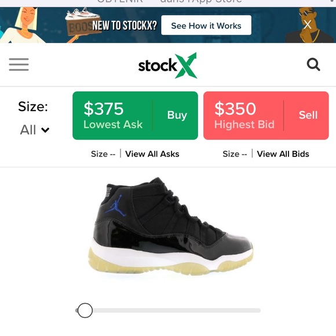
Task: Buy at $375 Lowest Ask
Action: 135,115
